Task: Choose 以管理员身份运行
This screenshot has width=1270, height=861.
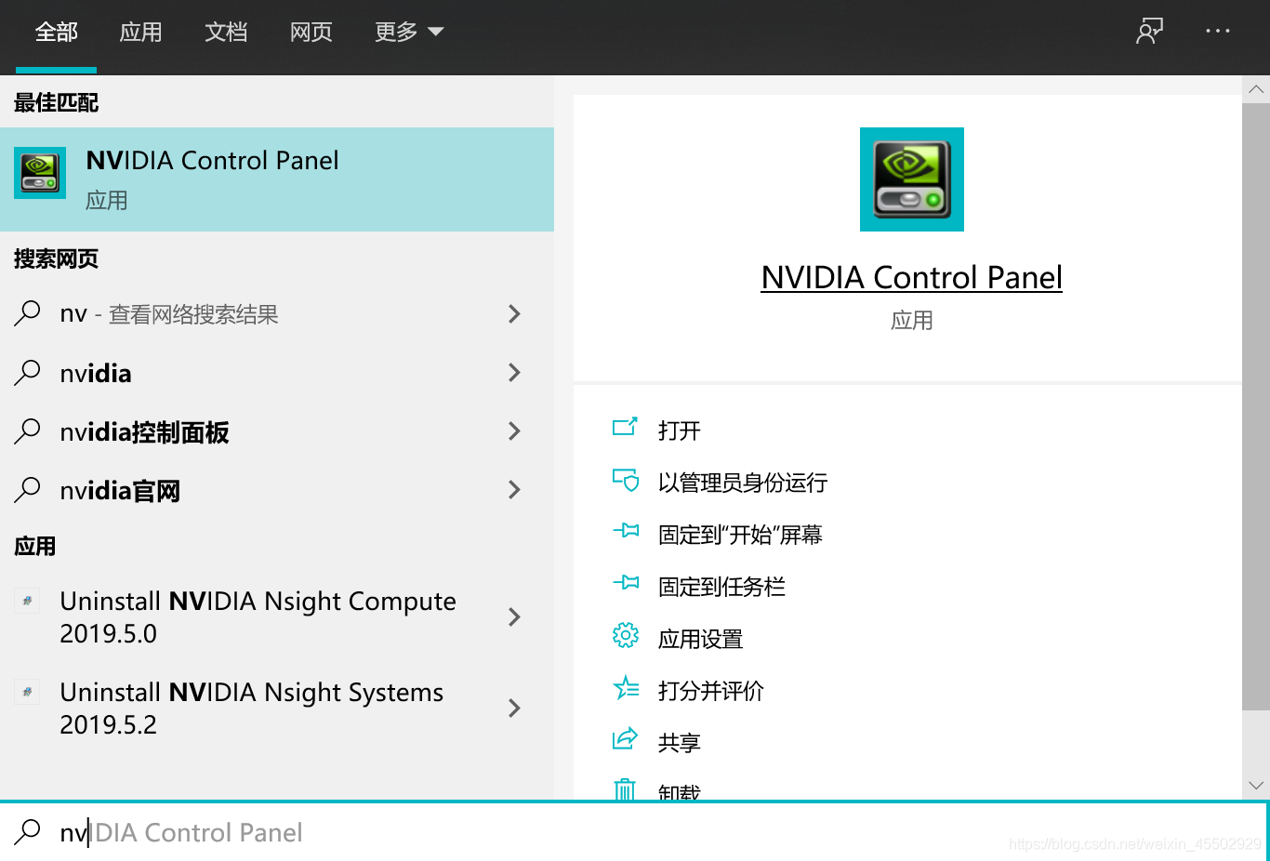Action: [x=743, y=483]
